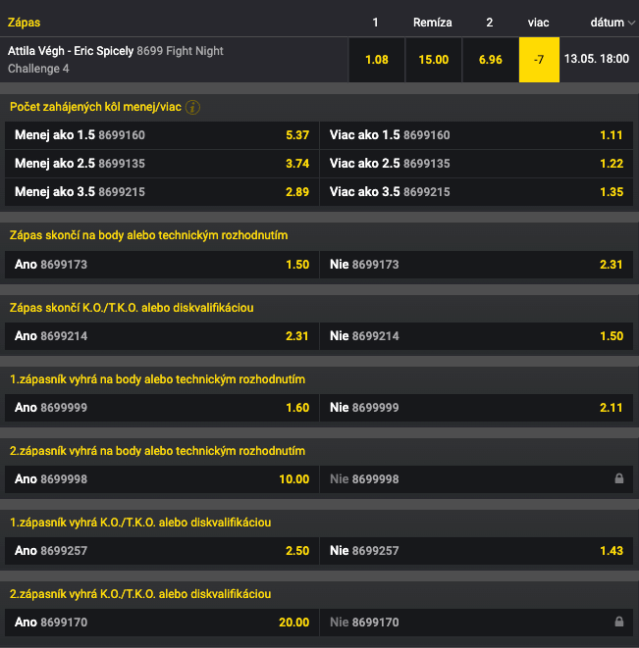This screenshot has width=639, height=648.
Task: Select odds 1.08 for Attila Végh win
Action: click(377, 60)
